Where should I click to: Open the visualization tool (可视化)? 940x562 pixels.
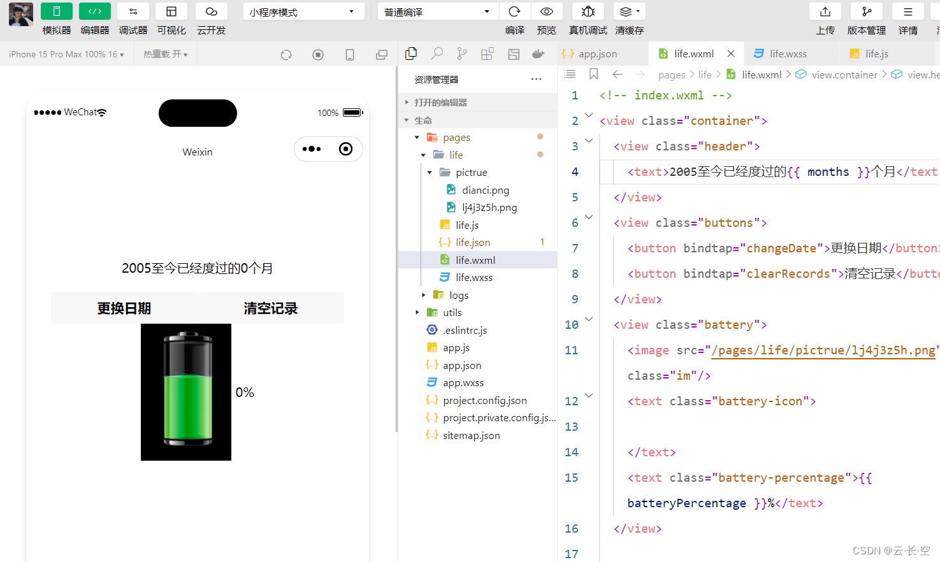coord(171,11)
